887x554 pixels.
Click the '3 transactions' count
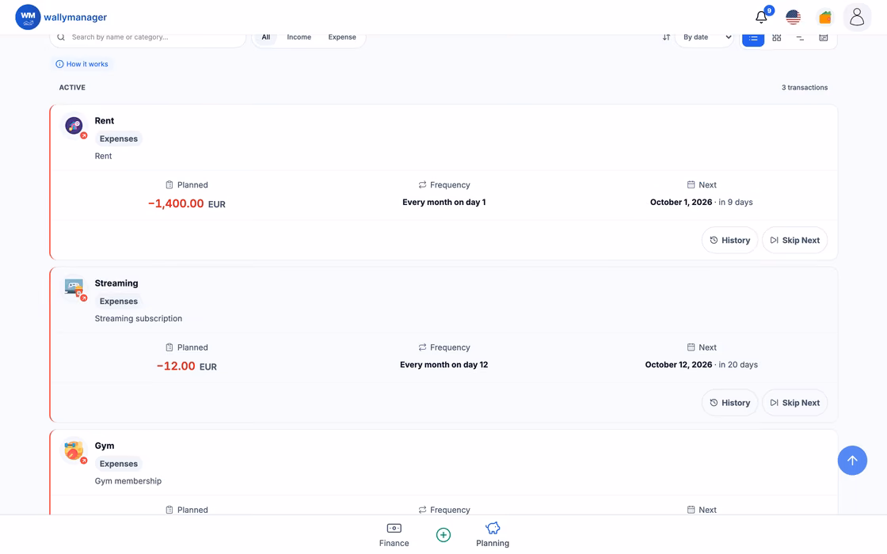(x=805, y=88)
